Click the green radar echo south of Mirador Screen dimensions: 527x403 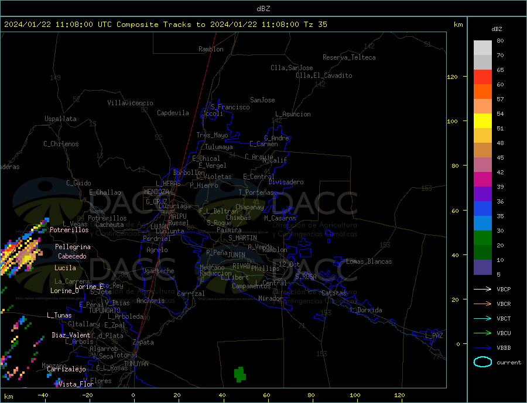pos(239,374)
